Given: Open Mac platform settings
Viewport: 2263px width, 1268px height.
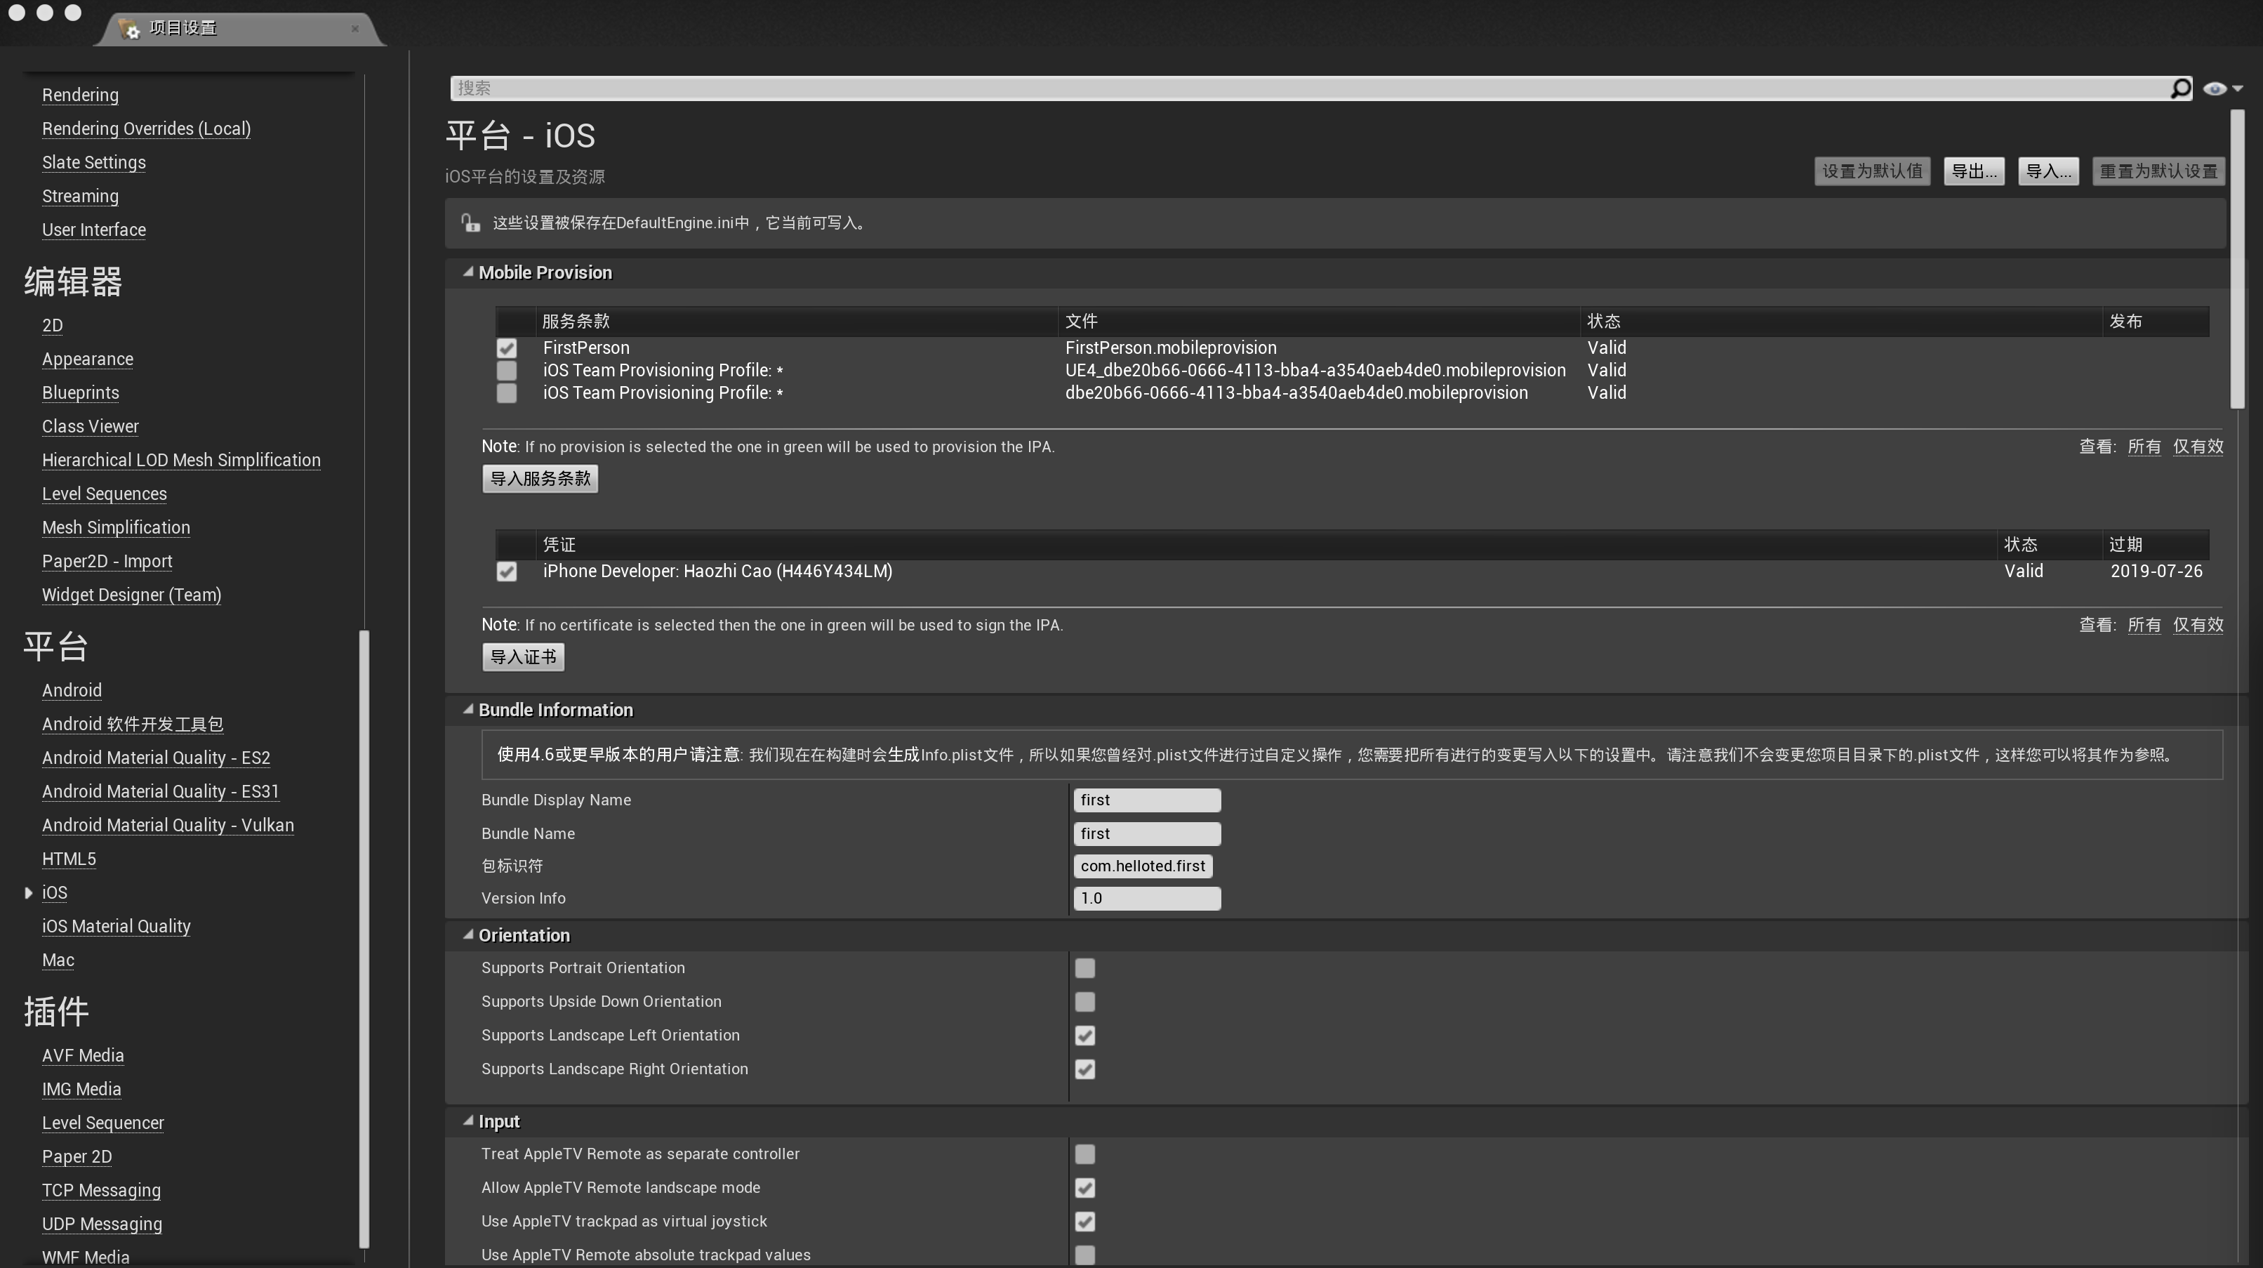Looking at the screenshot, I should tap(58, 960).
